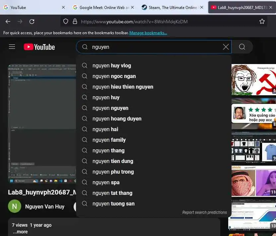
Task: View site info via the padlock icon
Action: 75,21
